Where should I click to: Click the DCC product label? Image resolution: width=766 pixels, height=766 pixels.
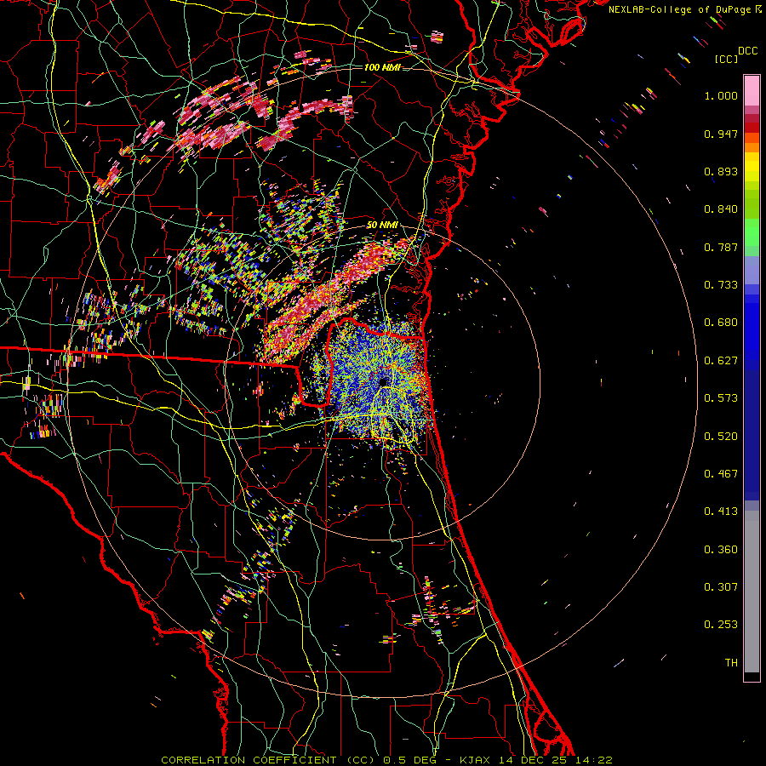pos(747,51)
